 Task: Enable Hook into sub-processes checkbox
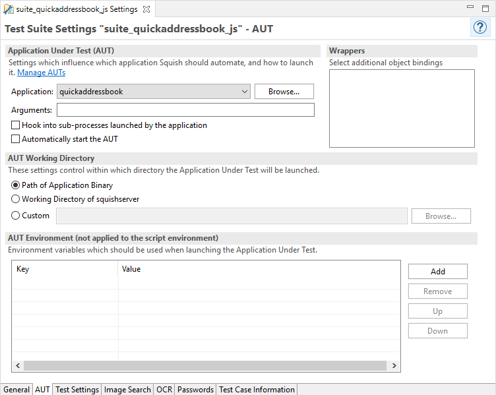(x=16, y=125)
